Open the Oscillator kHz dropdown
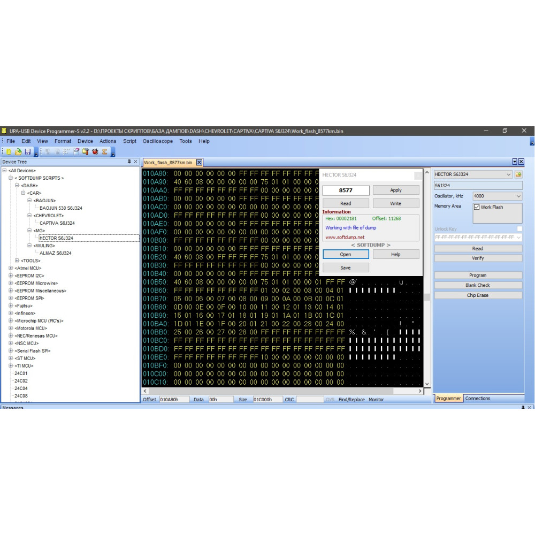Image resolution: width=535 pixels, height=535 pixels. point(518,196)
